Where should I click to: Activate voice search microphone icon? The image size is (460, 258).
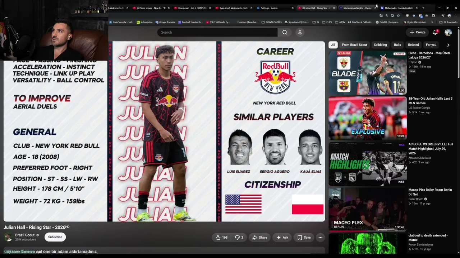click(300, 32)
